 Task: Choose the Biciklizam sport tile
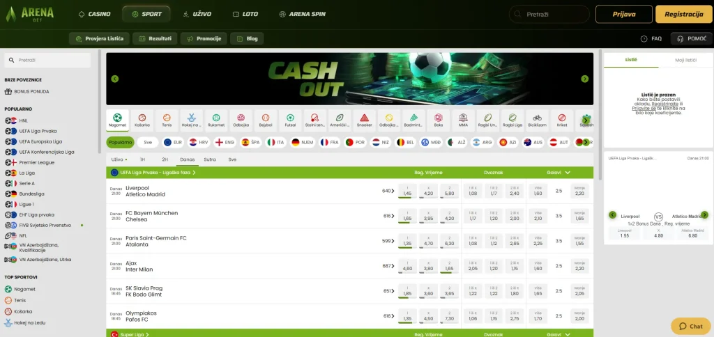[x=538, y=120]
